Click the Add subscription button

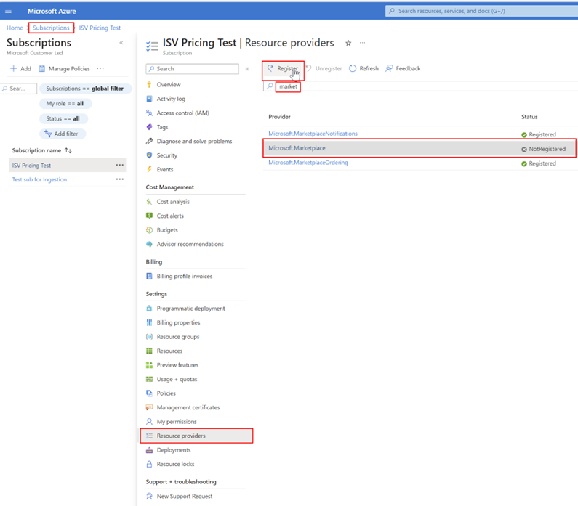point(20,68)
